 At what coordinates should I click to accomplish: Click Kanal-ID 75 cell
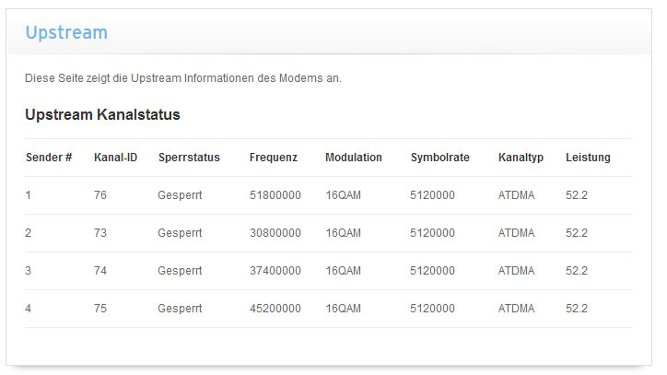tap(100, 309)
